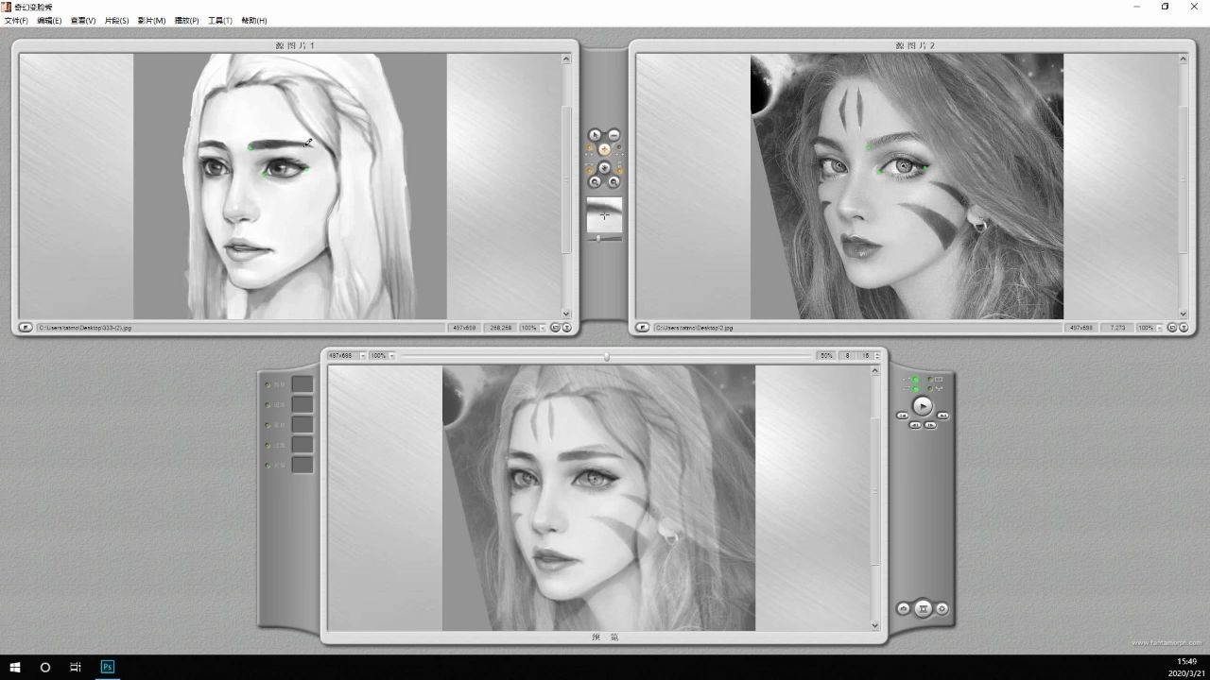The width and height of the screenshot is (1210, 680).
Task: Click the first layer thumbnail slot
Action: click(302, 384)
